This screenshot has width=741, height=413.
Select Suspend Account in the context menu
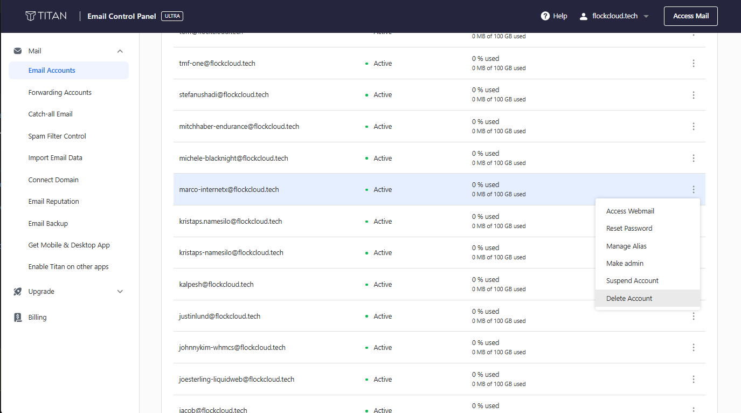pyautogui.click(x=647, y=280)
